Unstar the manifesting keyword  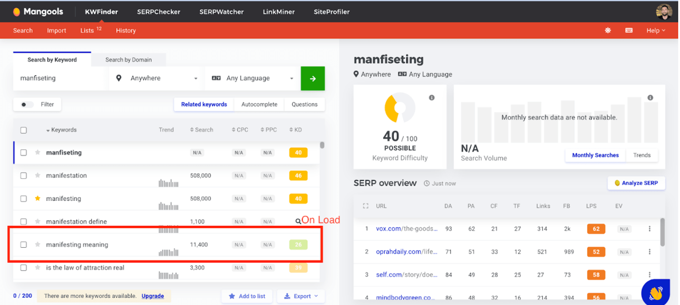point(37,198)
